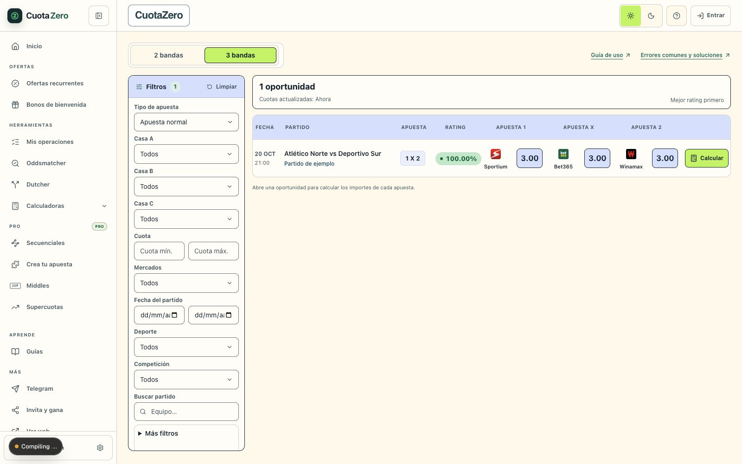The image size is (742, 464).
Task: Click Calcular for Atlético Norte match
Action: point(707,158)
